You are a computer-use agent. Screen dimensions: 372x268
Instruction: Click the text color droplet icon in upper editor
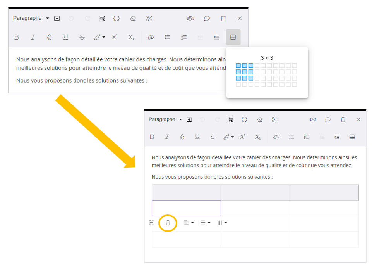(49, 37)
